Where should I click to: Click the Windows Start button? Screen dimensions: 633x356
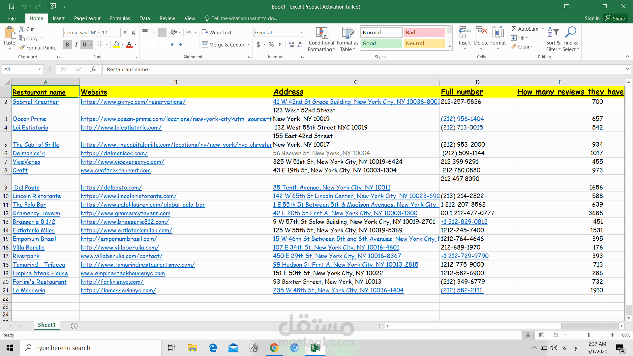point(10,348)
